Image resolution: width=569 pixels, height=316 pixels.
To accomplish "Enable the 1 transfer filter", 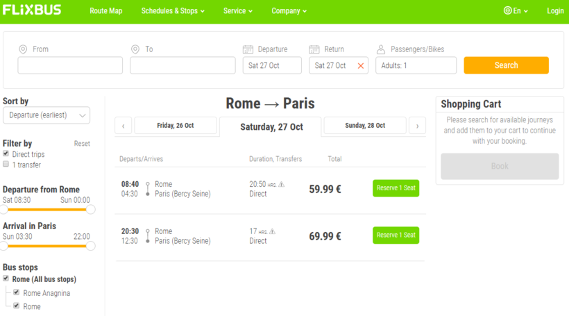I will 6,165.
